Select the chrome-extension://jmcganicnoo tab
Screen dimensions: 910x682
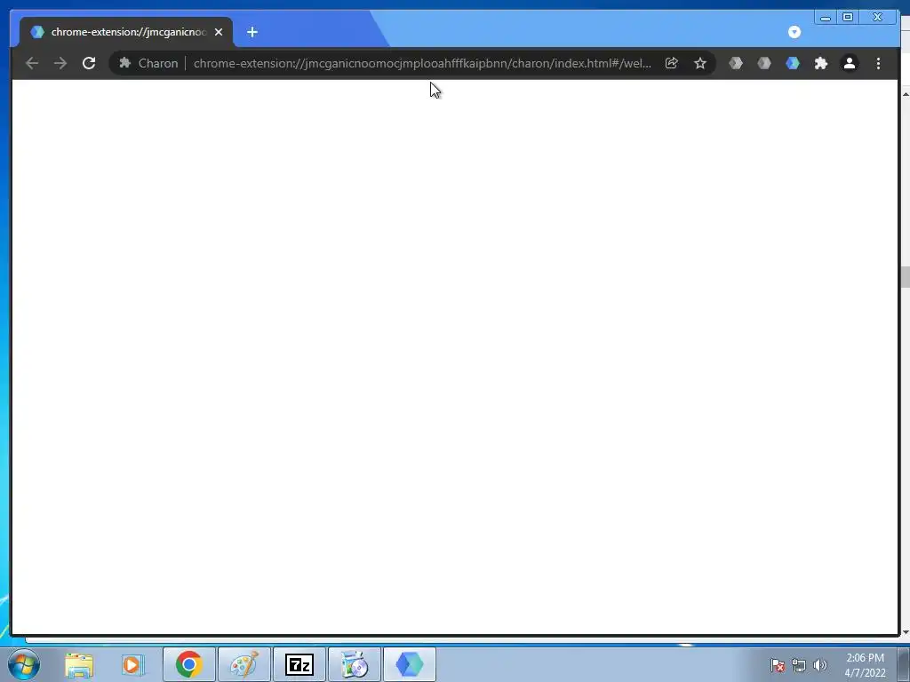[x=126, y=32]
